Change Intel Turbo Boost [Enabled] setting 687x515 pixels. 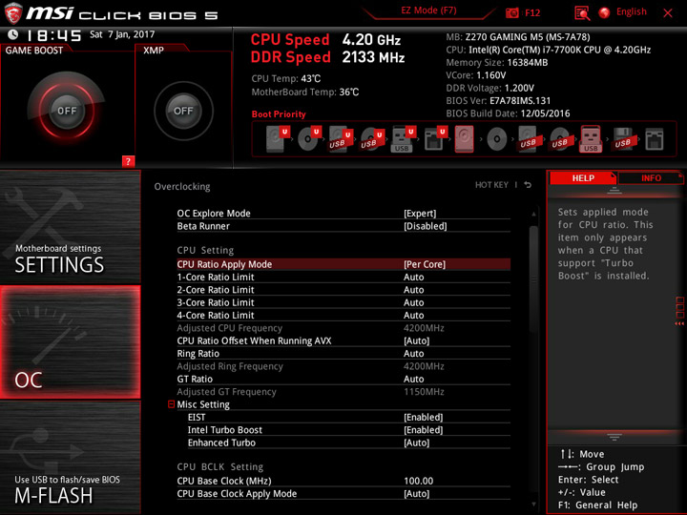pyautogui.click(x=349, y=429)
